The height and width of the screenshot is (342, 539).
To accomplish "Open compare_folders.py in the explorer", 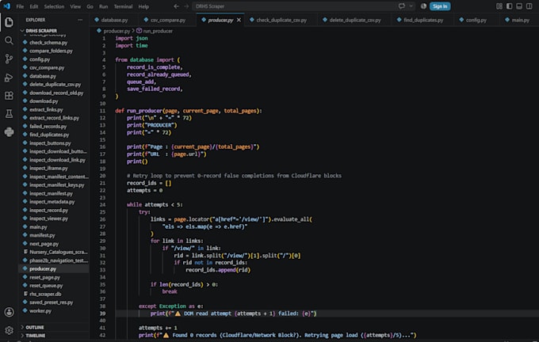I will tap(51, 51).
